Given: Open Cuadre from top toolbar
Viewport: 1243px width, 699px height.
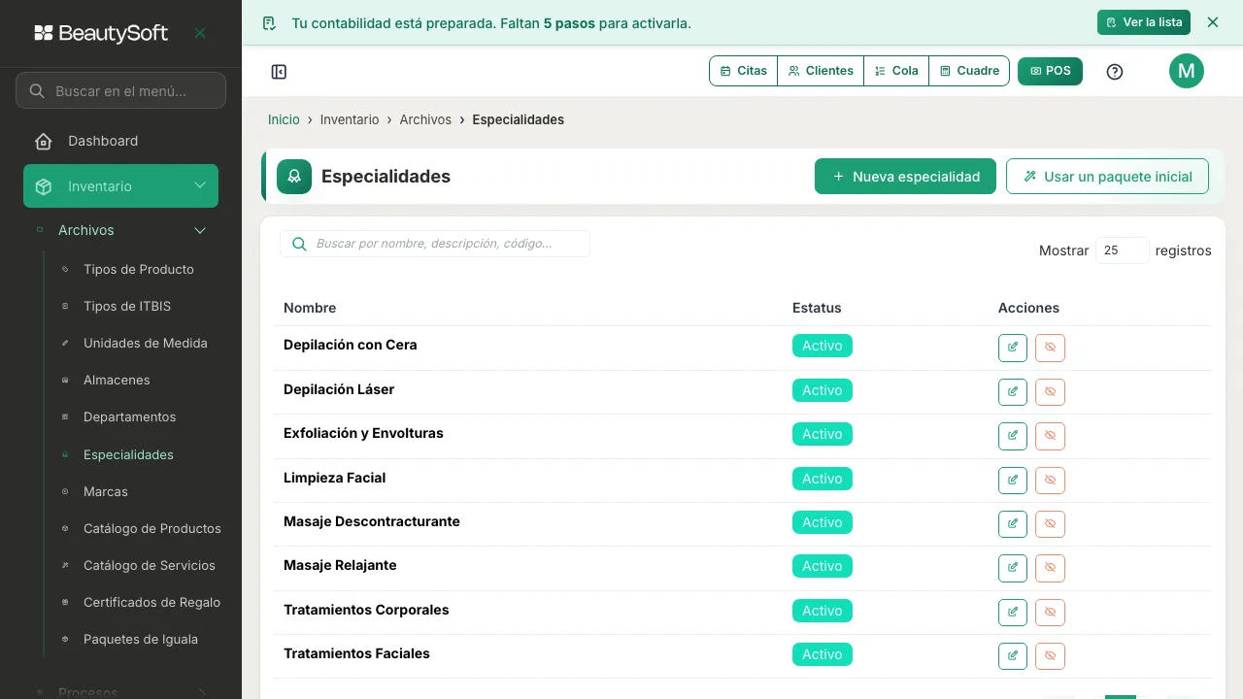Looking at the screenshot, I should (969, 71).
